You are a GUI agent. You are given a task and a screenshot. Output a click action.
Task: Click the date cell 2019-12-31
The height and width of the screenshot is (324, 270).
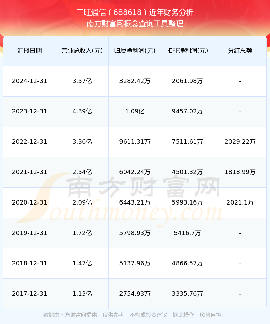pyautogui.click(x=30, y=233)
